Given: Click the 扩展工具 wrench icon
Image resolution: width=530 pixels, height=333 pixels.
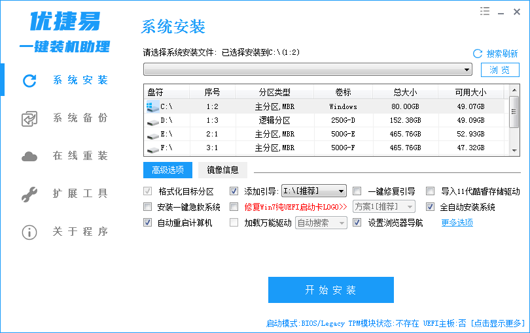Looking at the screenshot, I should tap(29, 194).
